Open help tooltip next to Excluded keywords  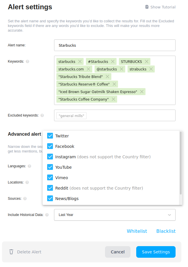pyautogui.click(x=42, y=115)
